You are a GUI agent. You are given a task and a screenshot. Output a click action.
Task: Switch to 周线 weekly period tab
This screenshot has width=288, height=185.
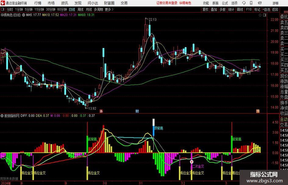tap(80, 9)
